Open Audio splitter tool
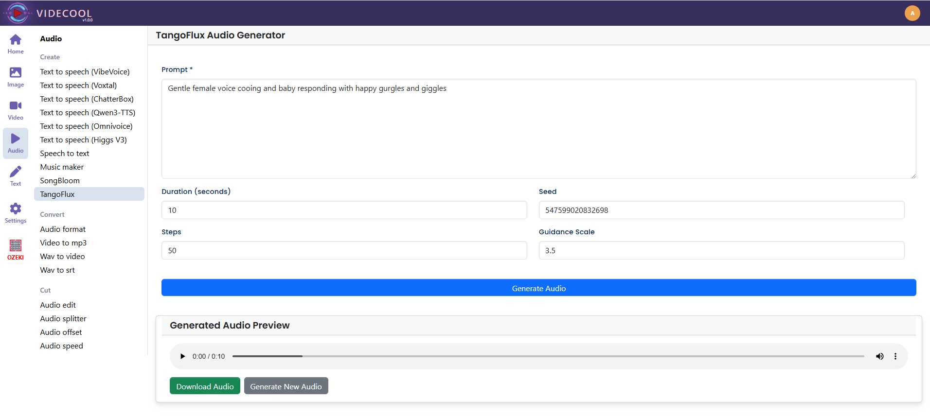Viewport: 930px width, 417px height. [x=63, y=318]
